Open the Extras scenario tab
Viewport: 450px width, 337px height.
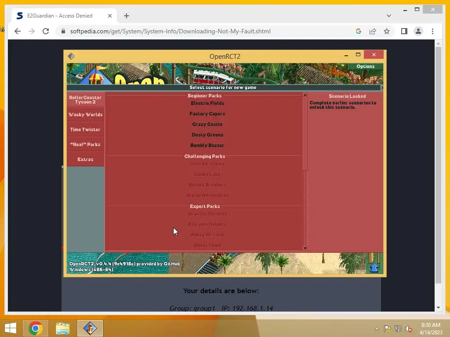click(x=86, y=159)
